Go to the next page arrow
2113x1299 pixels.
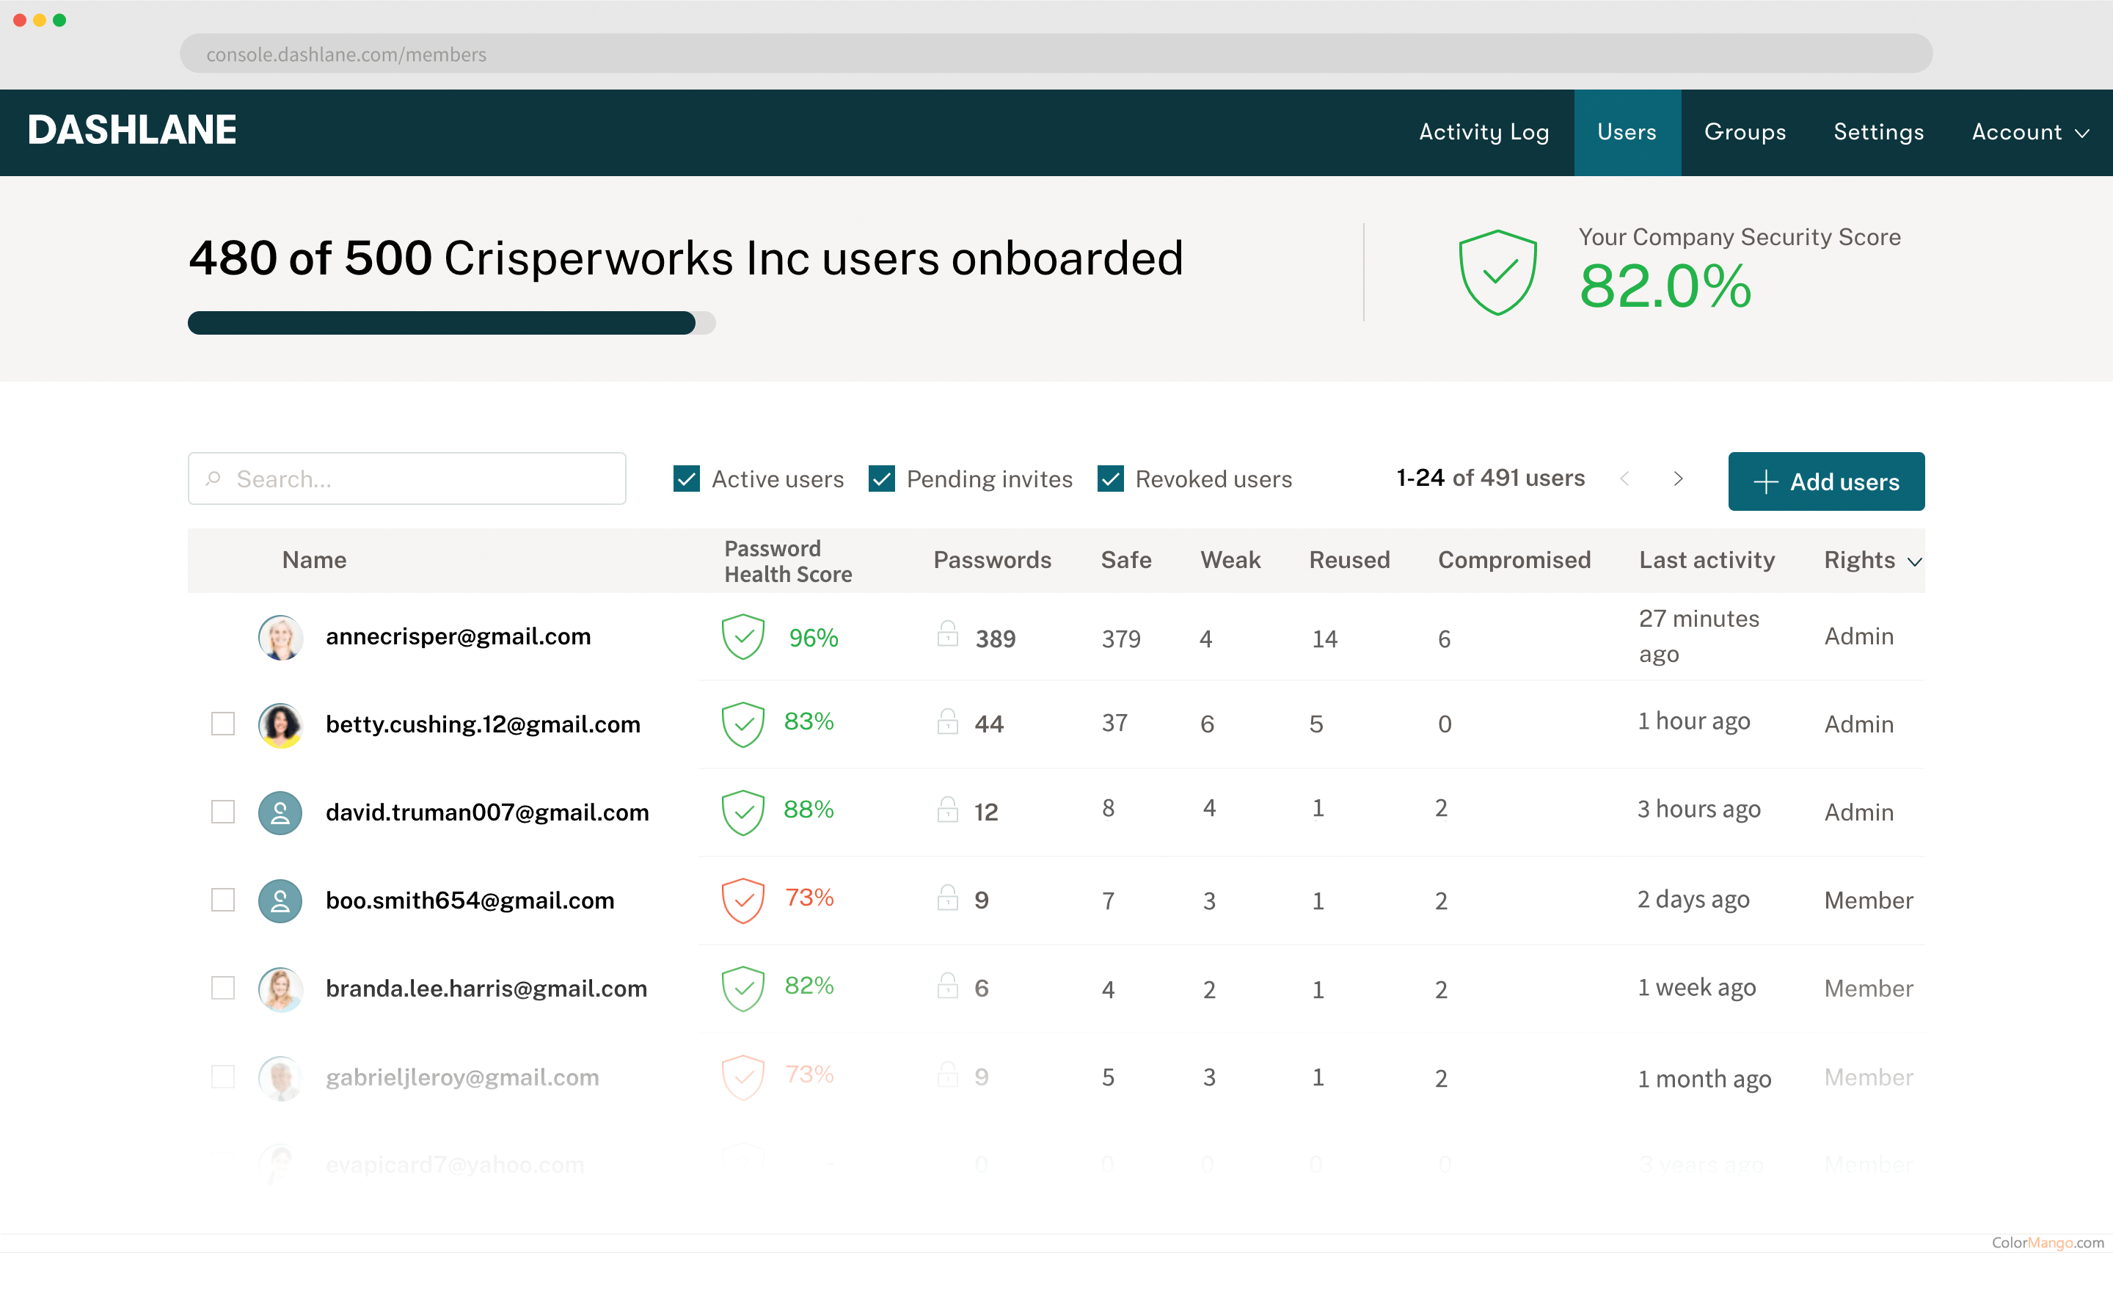click(1678, 479)
